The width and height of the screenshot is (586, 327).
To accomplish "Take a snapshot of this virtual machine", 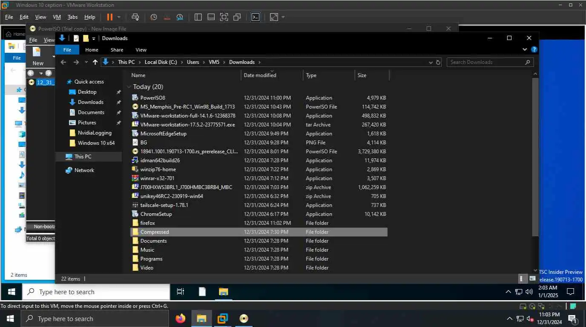I will (x=154, y=17).
